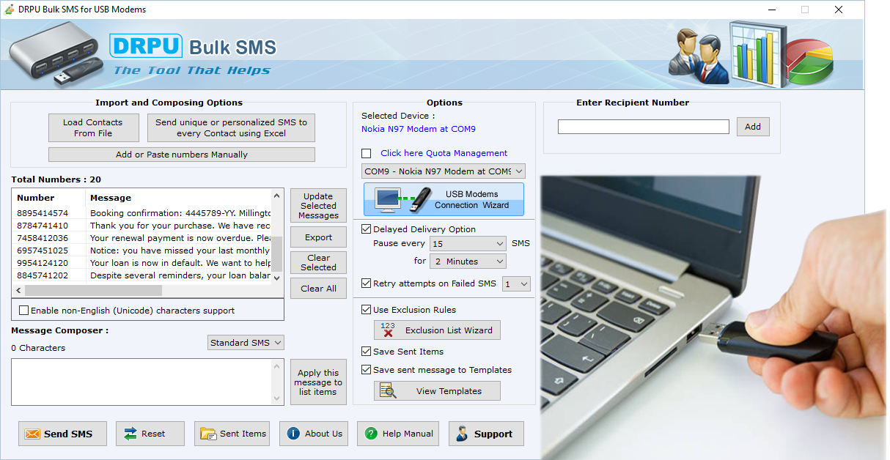The image size is (890, 460).
Task: Click the pie chart graphic in banner
Action: 809,62
